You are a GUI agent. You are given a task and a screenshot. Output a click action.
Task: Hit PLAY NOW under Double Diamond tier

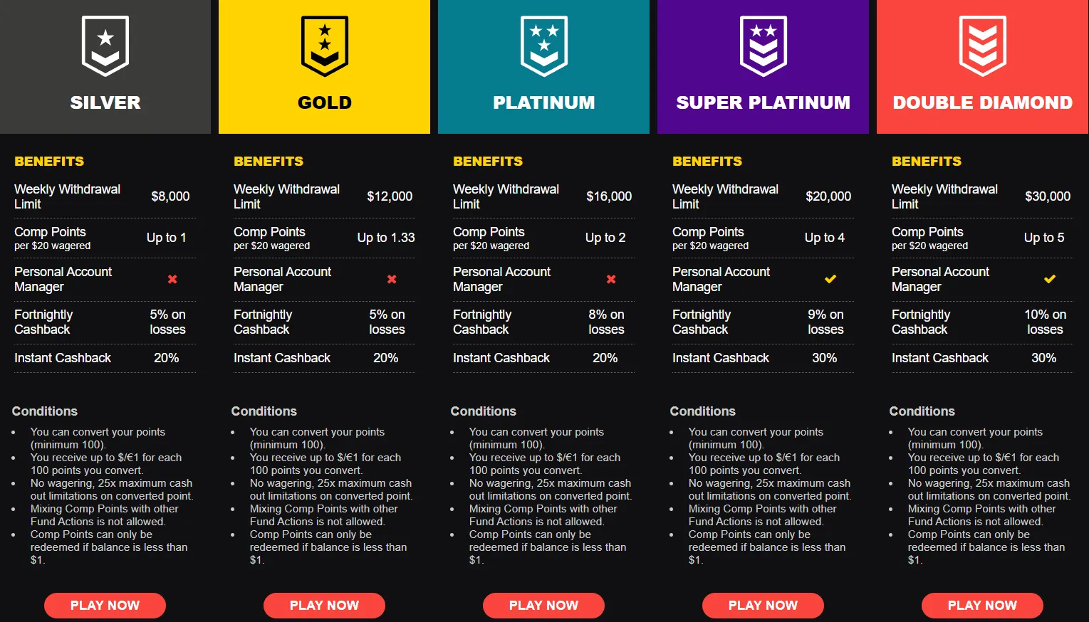click(x=982, y=606)
